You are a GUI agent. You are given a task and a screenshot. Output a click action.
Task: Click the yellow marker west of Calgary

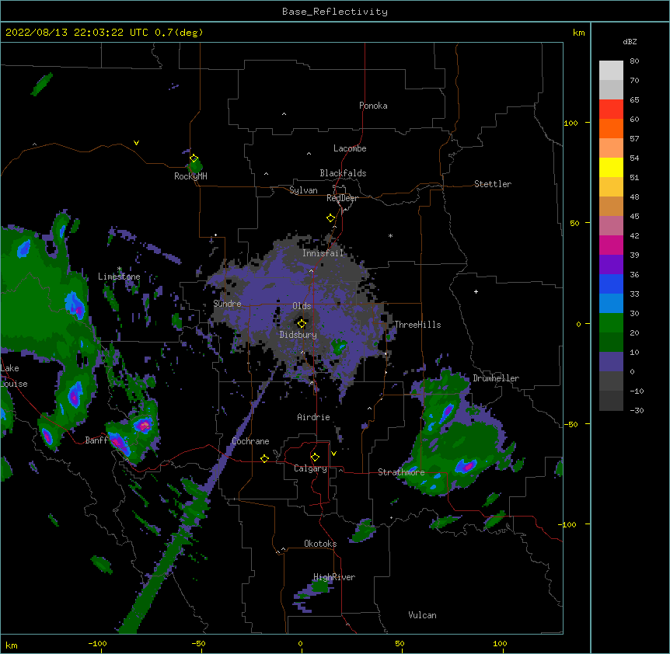(x=264, y=458)
